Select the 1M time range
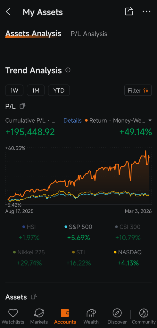Image resolution: width=157 pixels, height=328 pixels. (36, 90)
